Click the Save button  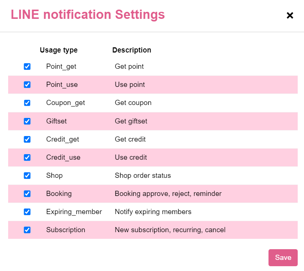tap(283, 258)
